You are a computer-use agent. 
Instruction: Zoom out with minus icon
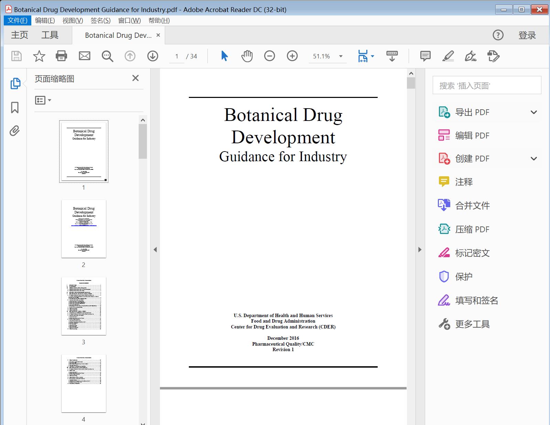pos(269,56)
